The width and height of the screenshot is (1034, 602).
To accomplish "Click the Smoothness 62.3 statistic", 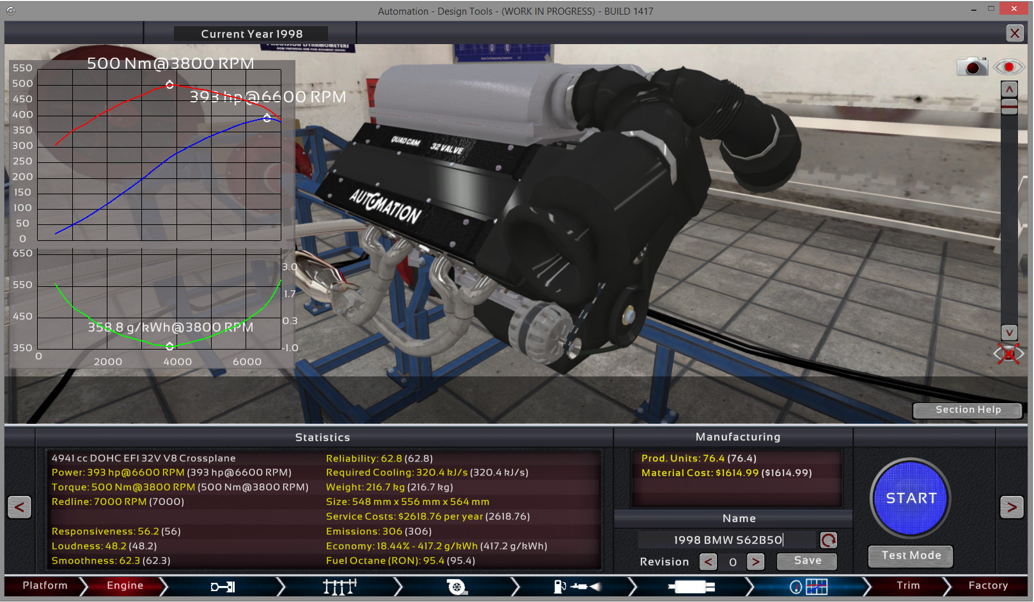I will (x=111, y=561).
